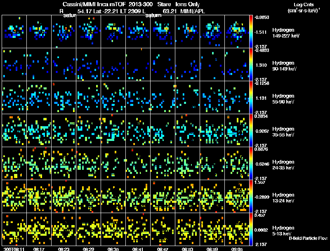
Task: Open the Hydrogen 5-13 keV panel at 08:59
Action: 212,230
